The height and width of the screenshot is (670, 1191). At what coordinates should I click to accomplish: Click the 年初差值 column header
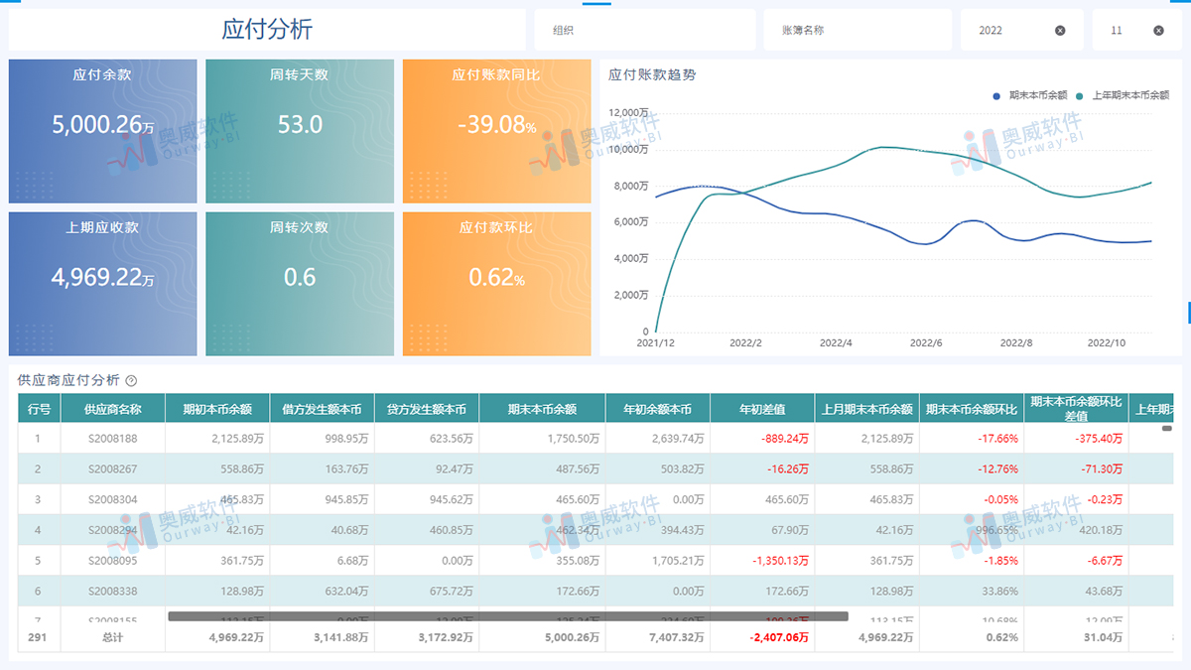762,409
